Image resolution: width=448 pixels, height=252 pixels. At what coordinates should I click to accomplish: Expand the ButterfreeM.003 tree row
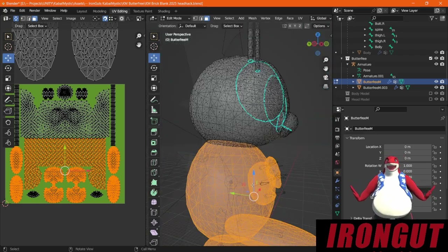point(353,87)
